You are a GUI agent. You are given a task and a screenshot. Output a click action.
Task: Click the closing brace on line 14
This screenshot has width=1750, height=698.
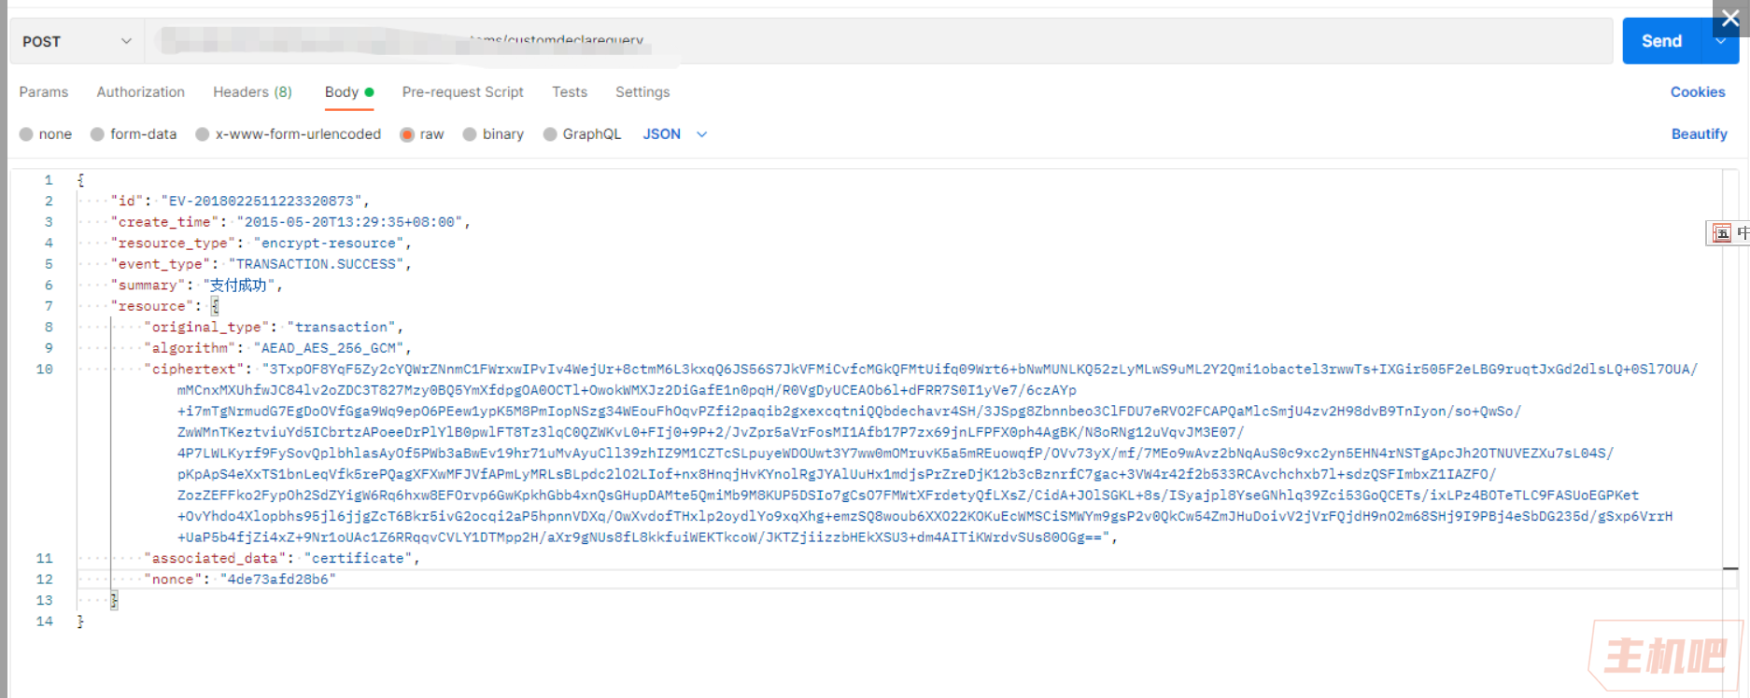click(80, 621)
